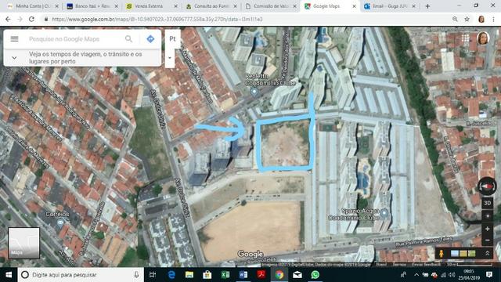Open the third green imagery thumbnail
Viewport: 501px width, 282px height.
coord(471,254)
